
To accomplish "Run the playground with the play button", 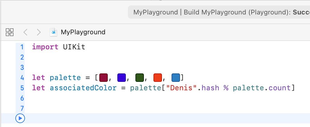I will click(20, 118).
